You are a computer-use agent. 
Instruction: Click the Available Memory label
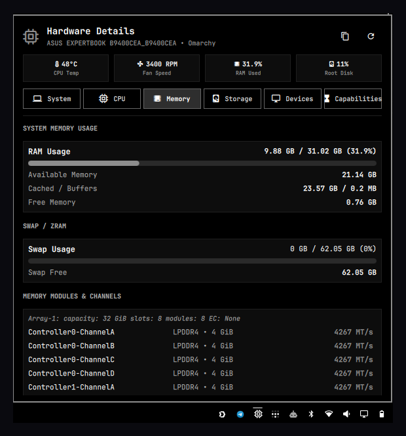[63, 175]
